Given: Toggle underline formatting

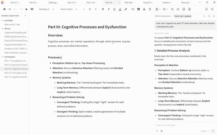Looking at the screenshot, I should tap(114, 9).
